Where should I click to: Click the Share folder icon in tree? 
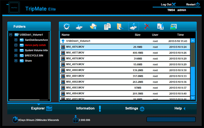coord(22,61)
